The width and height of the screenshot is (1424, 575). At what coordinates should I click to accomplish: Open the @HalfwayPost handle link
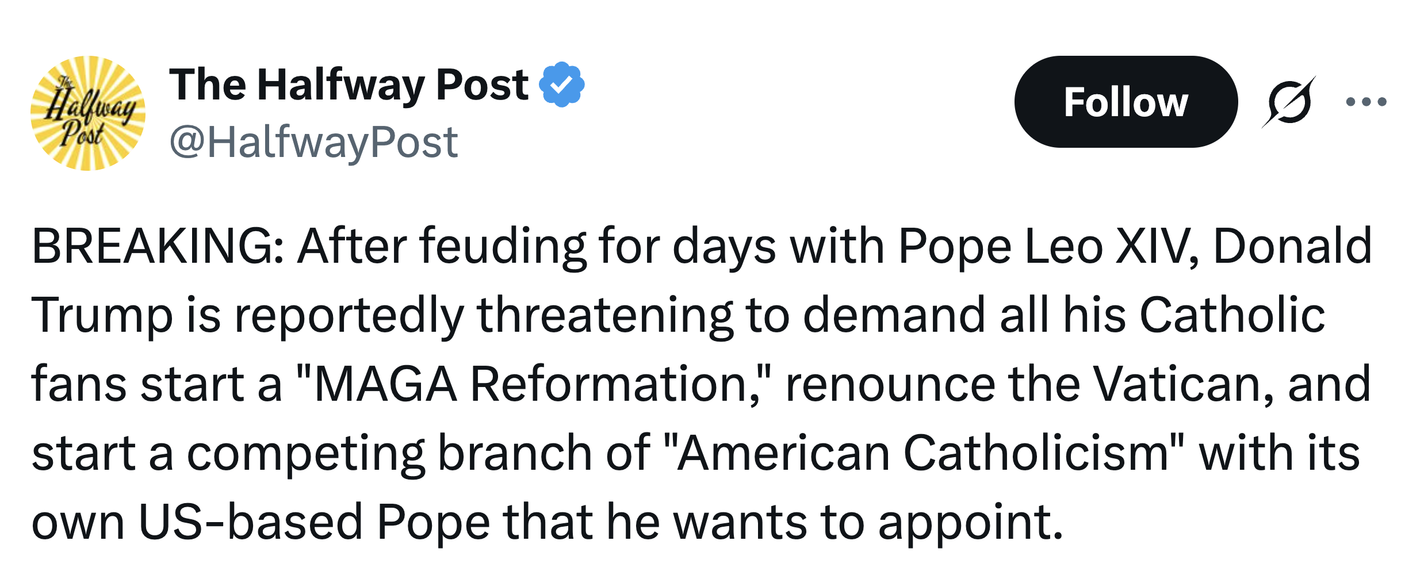tap(313, 142)
